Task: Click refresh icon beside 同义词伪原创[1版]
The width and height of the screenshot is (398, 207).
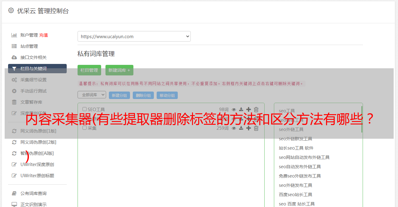Action: pos(14,131)
